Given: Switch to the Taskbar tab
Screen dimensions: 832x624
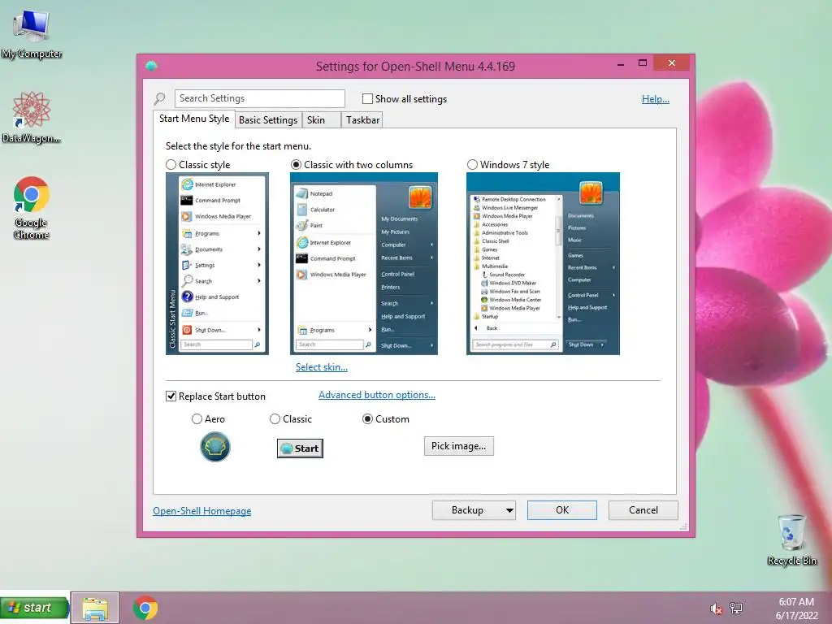Looking at the screenshot, I should coord(362,120).
